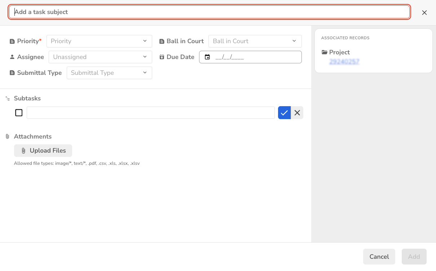Viewport: 436px width, 271px height.
Task: Open the blurred project number link
Action: pyautogui.click(x=344, y=62)
